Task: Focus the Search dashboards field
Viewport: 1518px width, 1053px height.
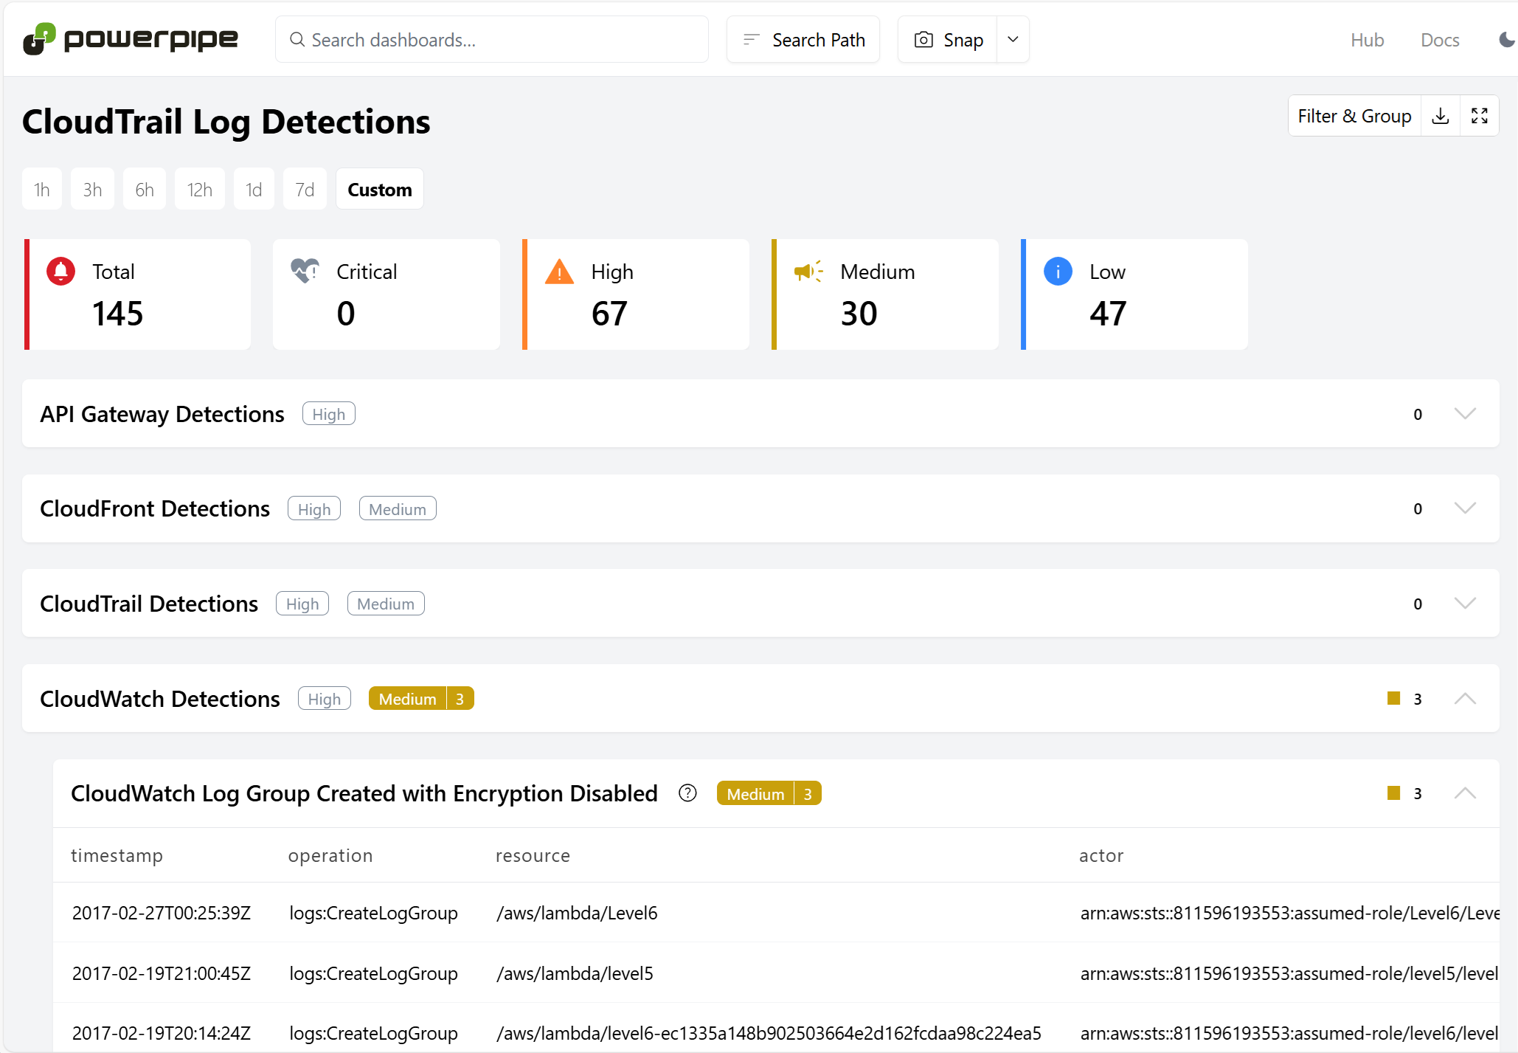Action: click(492, 39)
